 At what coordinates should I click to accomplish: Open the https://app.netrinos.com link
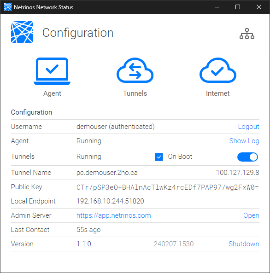[x=114, y=215]
